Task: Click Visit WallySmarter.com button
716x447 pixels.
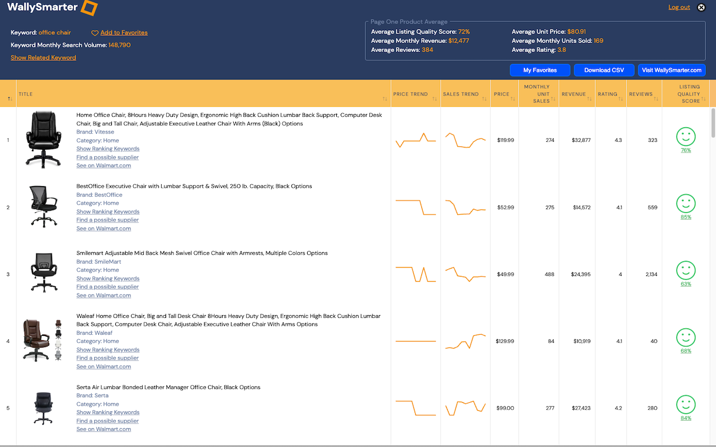Action: coord(672,70)
